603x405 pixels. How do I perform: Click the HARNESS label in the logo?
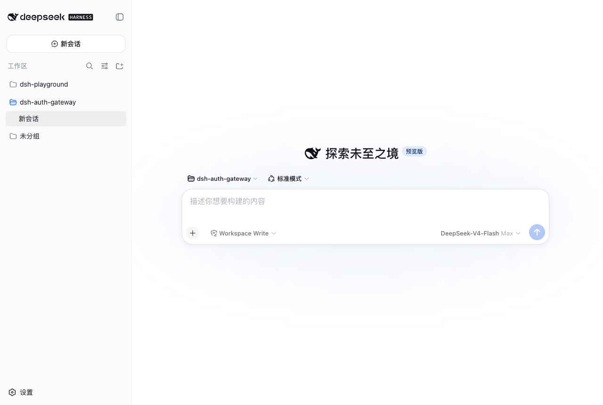pyautogui.click(x=81, y=17)
